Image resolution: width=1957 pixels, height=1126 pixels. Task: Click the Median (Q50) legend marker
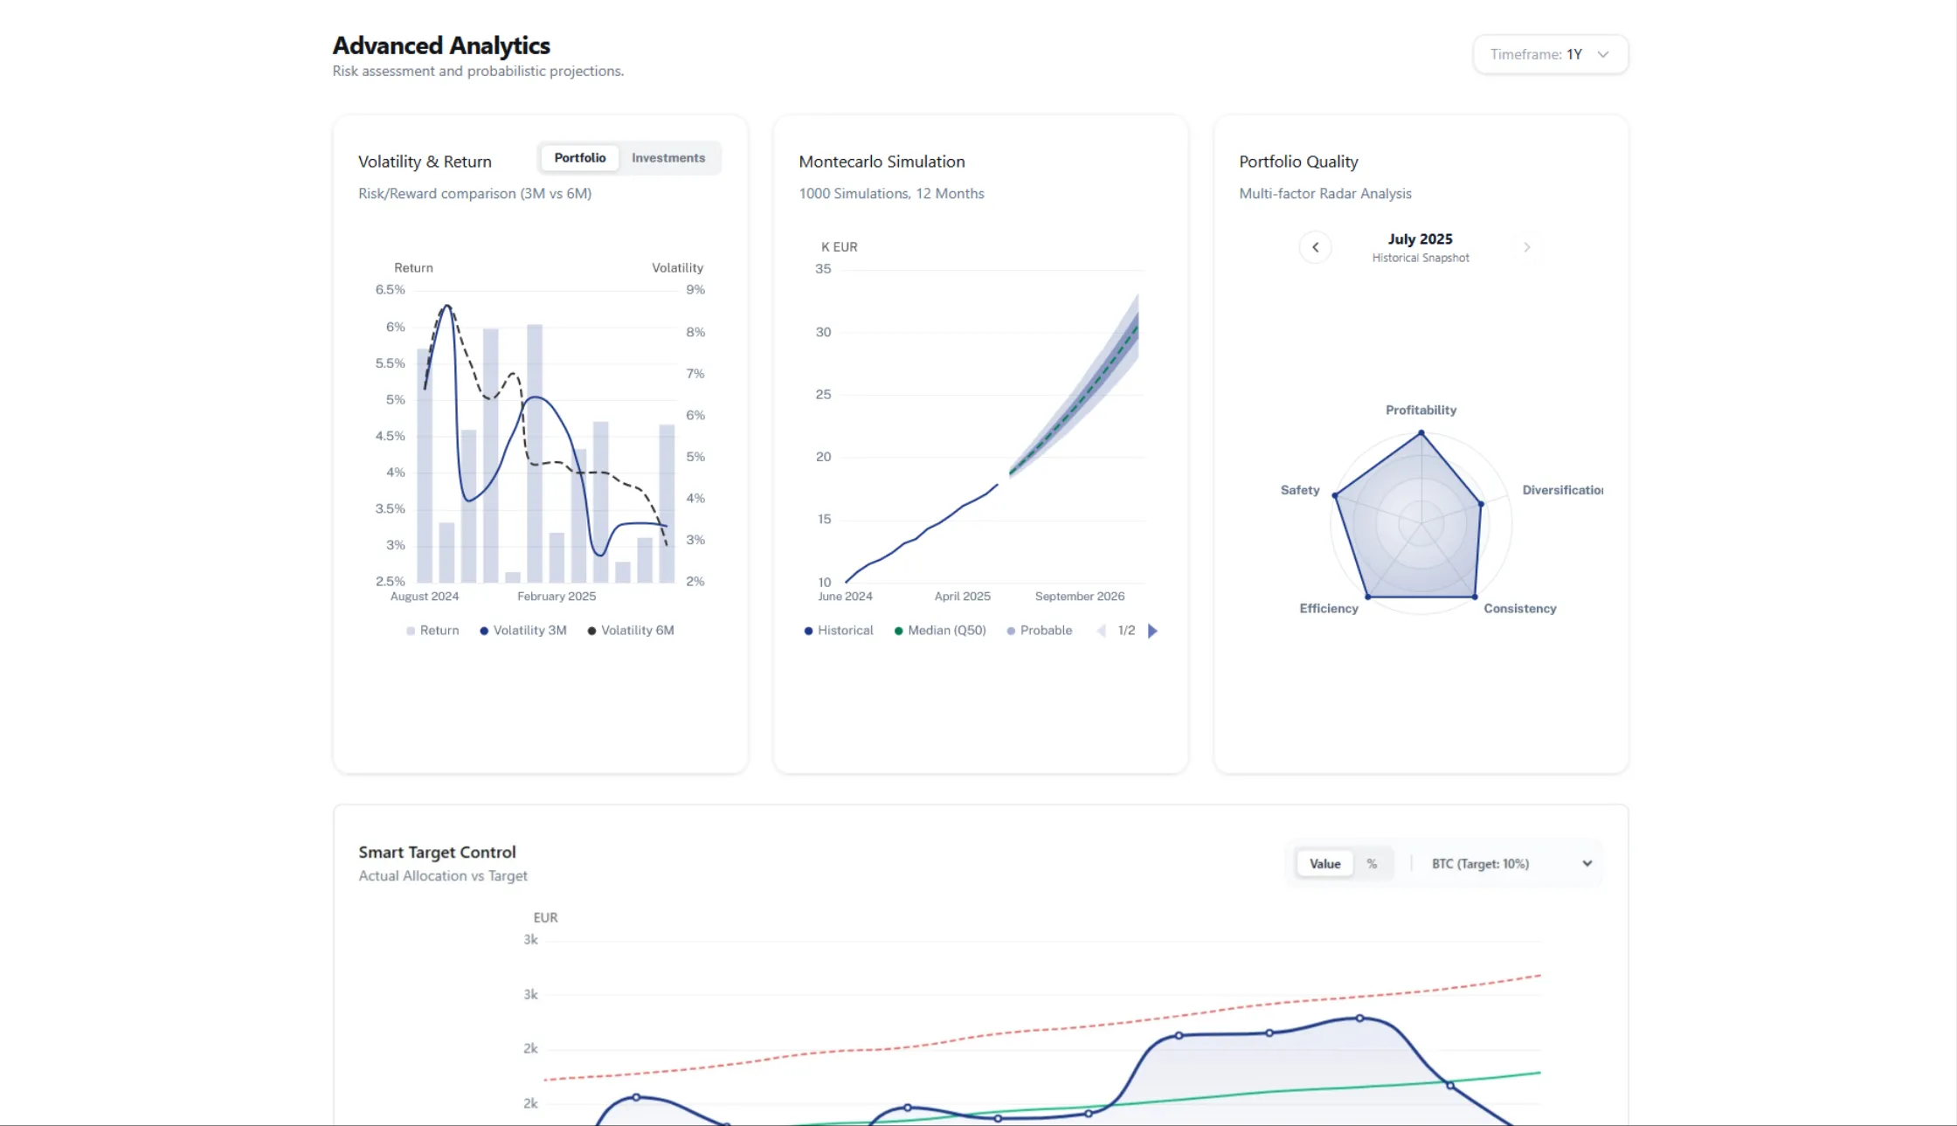click(899, 630)
